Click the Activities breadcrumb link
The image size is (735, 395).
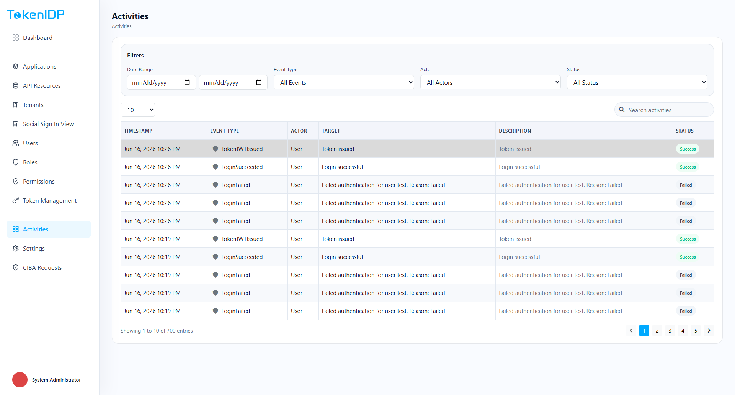pyautogui.click(x=122, y=26)
